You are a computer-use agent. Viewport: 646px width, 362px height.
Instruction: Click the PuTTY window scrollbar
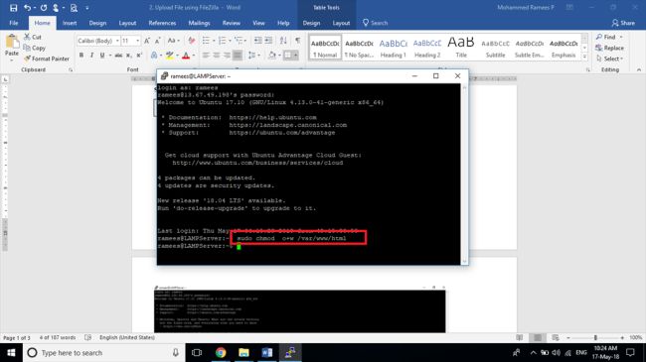pos(465,174)
